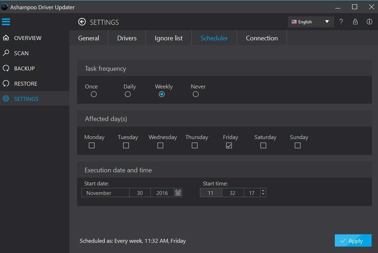Switch to the General tab

(x=89, y=38)
